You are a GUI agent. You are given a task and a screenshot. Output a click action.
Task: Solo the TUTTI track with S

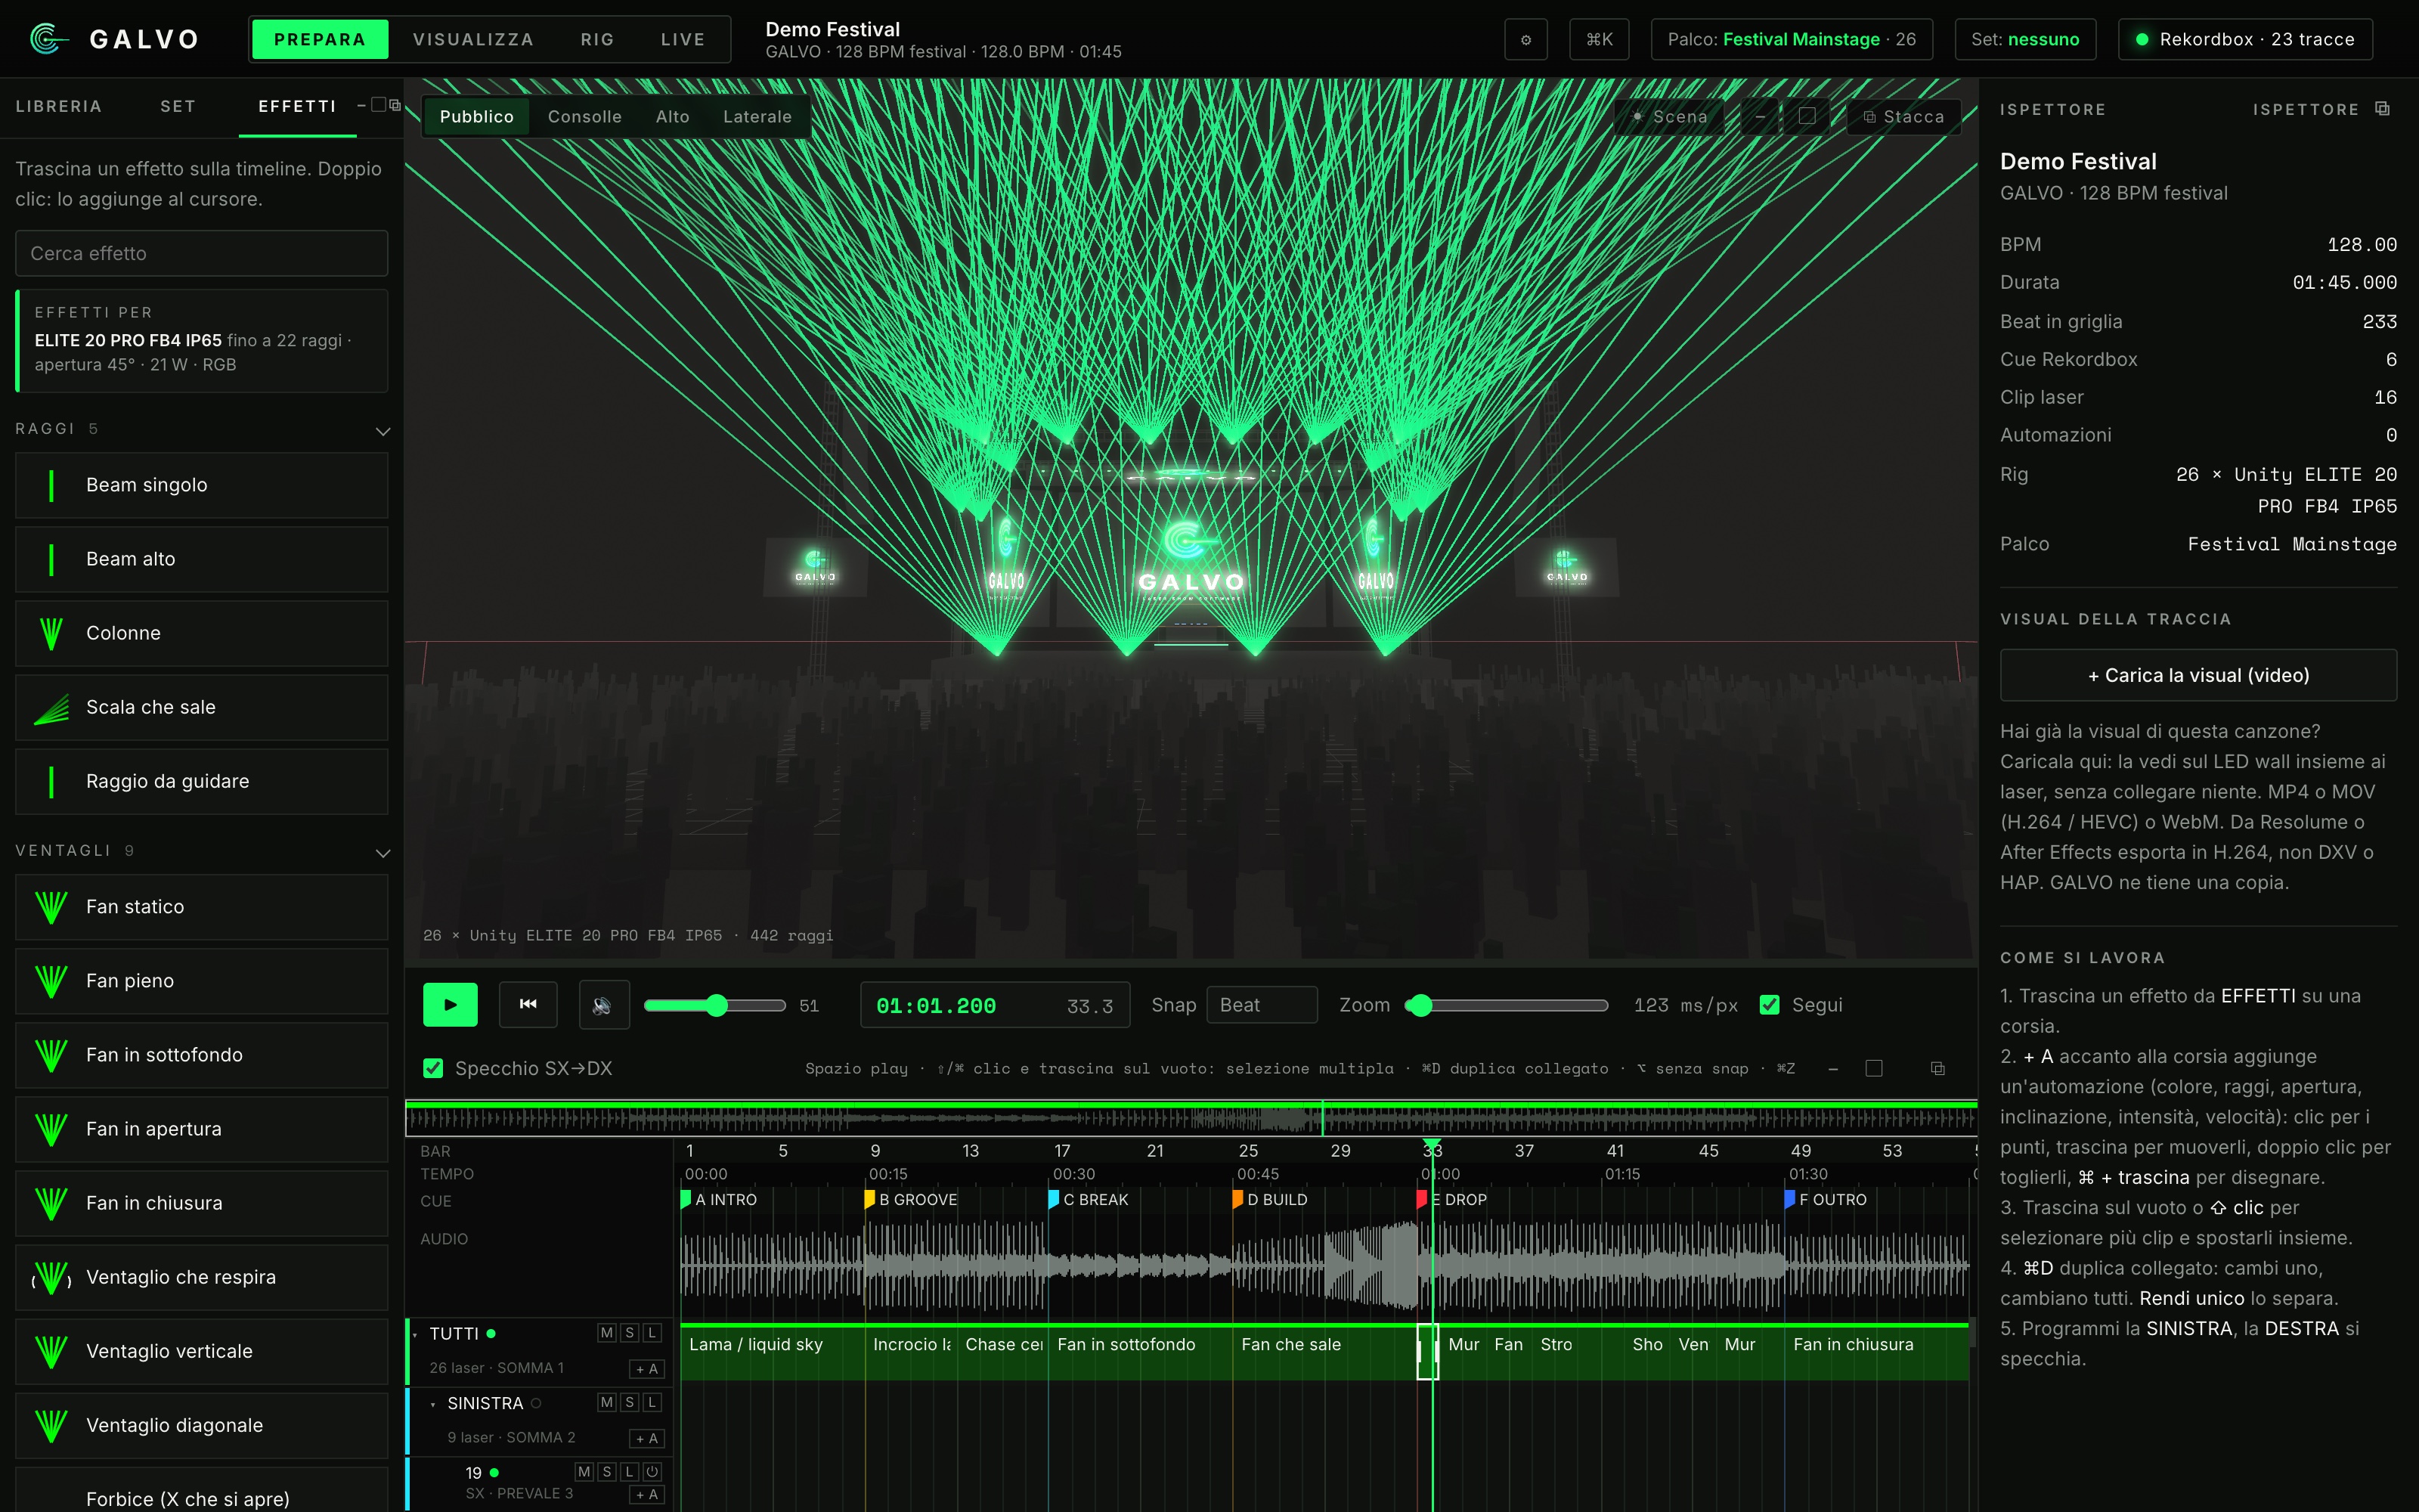click(x=630, y=1333)
